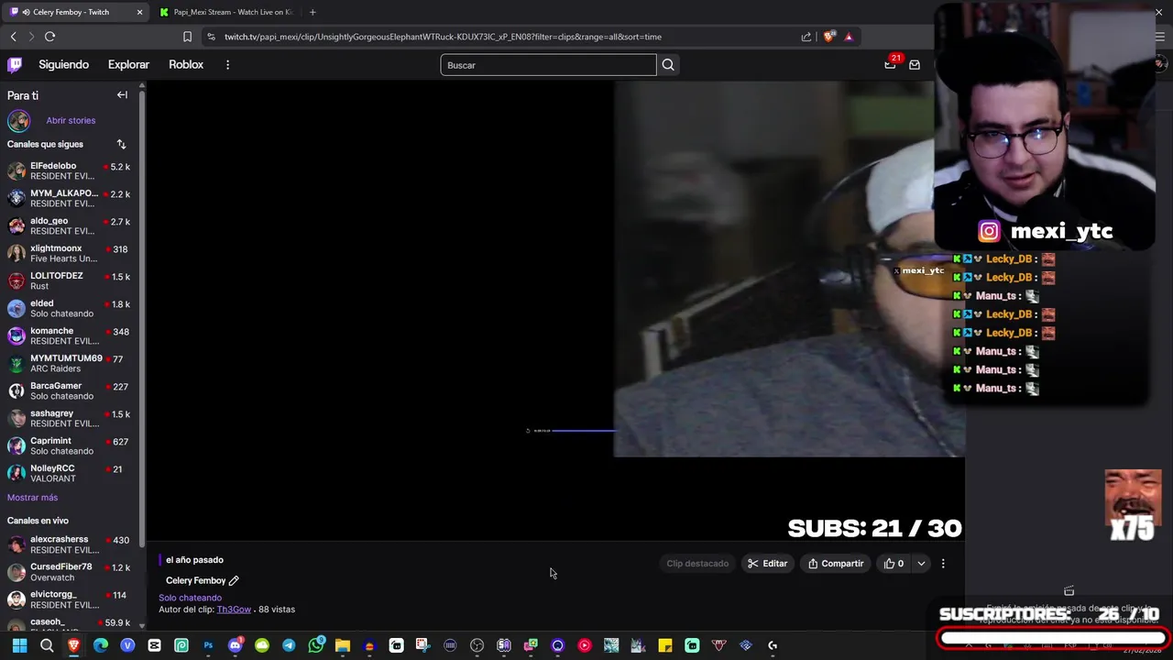Open komanche channel
Viewport: 1173px width, 660px height.
coord(70,335)
